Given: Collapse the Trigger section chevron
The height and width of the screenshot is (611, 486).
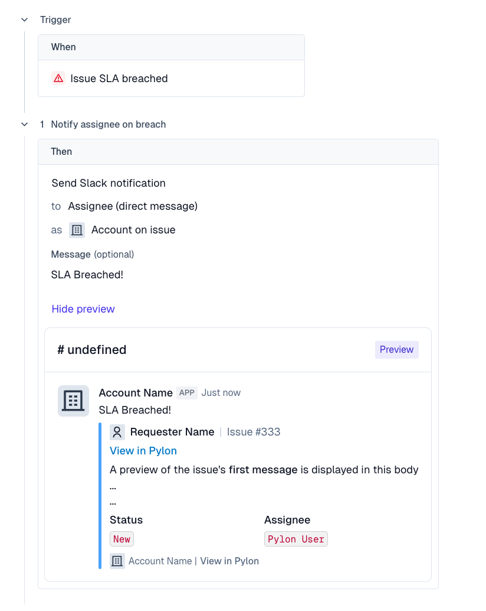Looking at the screenshot, I should (x=25, y=19).
